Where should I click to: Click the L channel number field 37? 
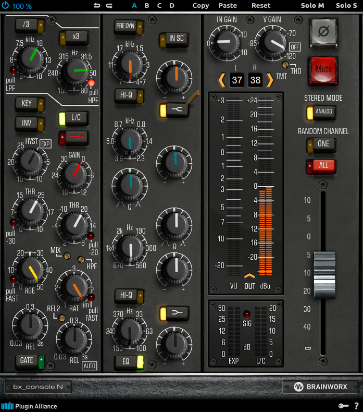click(x=237, y=80)
